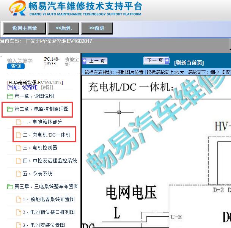Image resolution: width=231 pixels, height=228 pixels.
Task: Click the 充电机/DC 一体机 diagram title
Action: [x=131, y=87]
